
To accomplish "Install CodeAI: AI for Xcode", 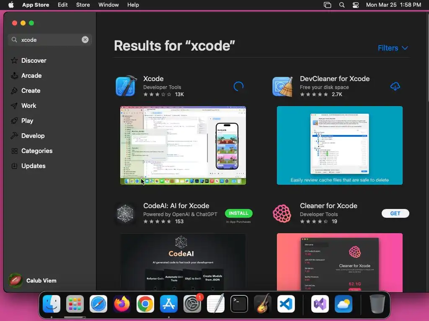I will [x=238, y=213].
